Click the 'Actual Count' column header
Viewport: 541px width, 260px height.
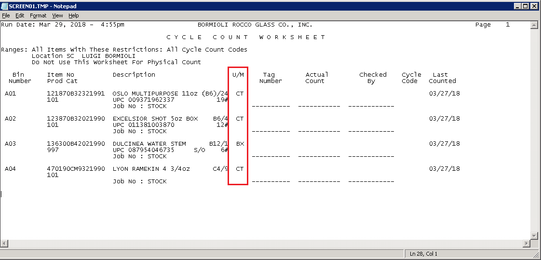click(x=317, y=78)
